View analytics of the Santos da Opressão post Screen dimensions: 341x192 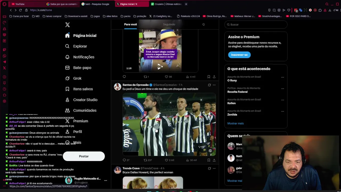191,160
